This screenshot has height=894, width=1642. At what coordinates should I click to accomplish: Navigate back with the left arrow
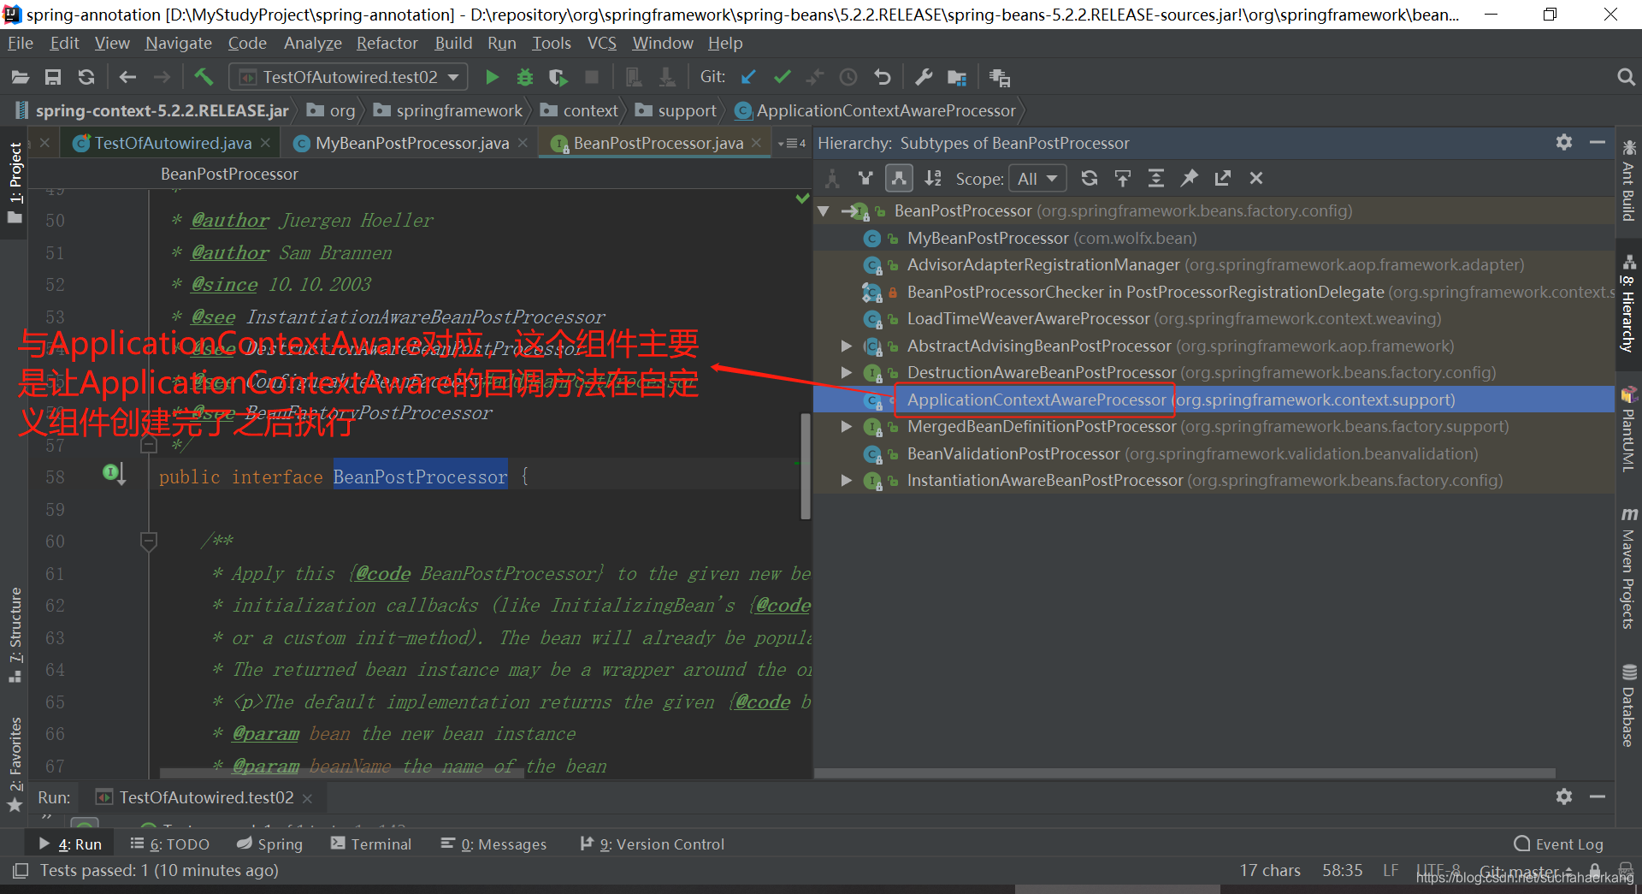128,78
